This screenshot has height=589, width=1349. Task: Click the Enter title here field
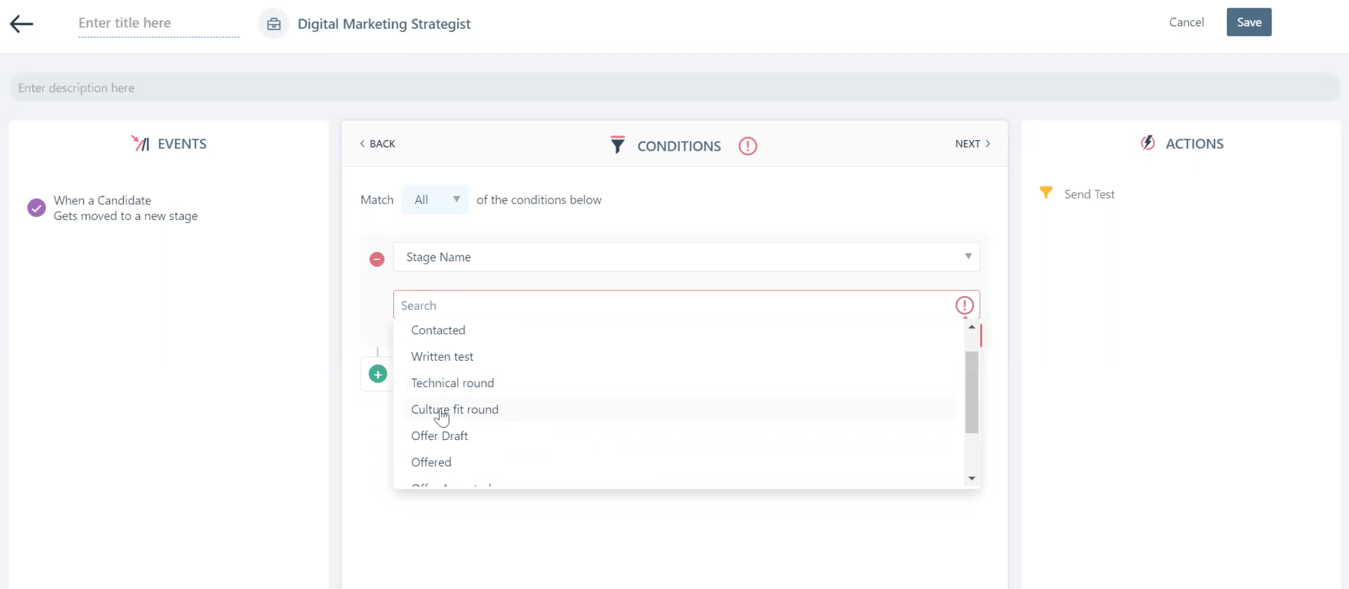tap(158, 23)
